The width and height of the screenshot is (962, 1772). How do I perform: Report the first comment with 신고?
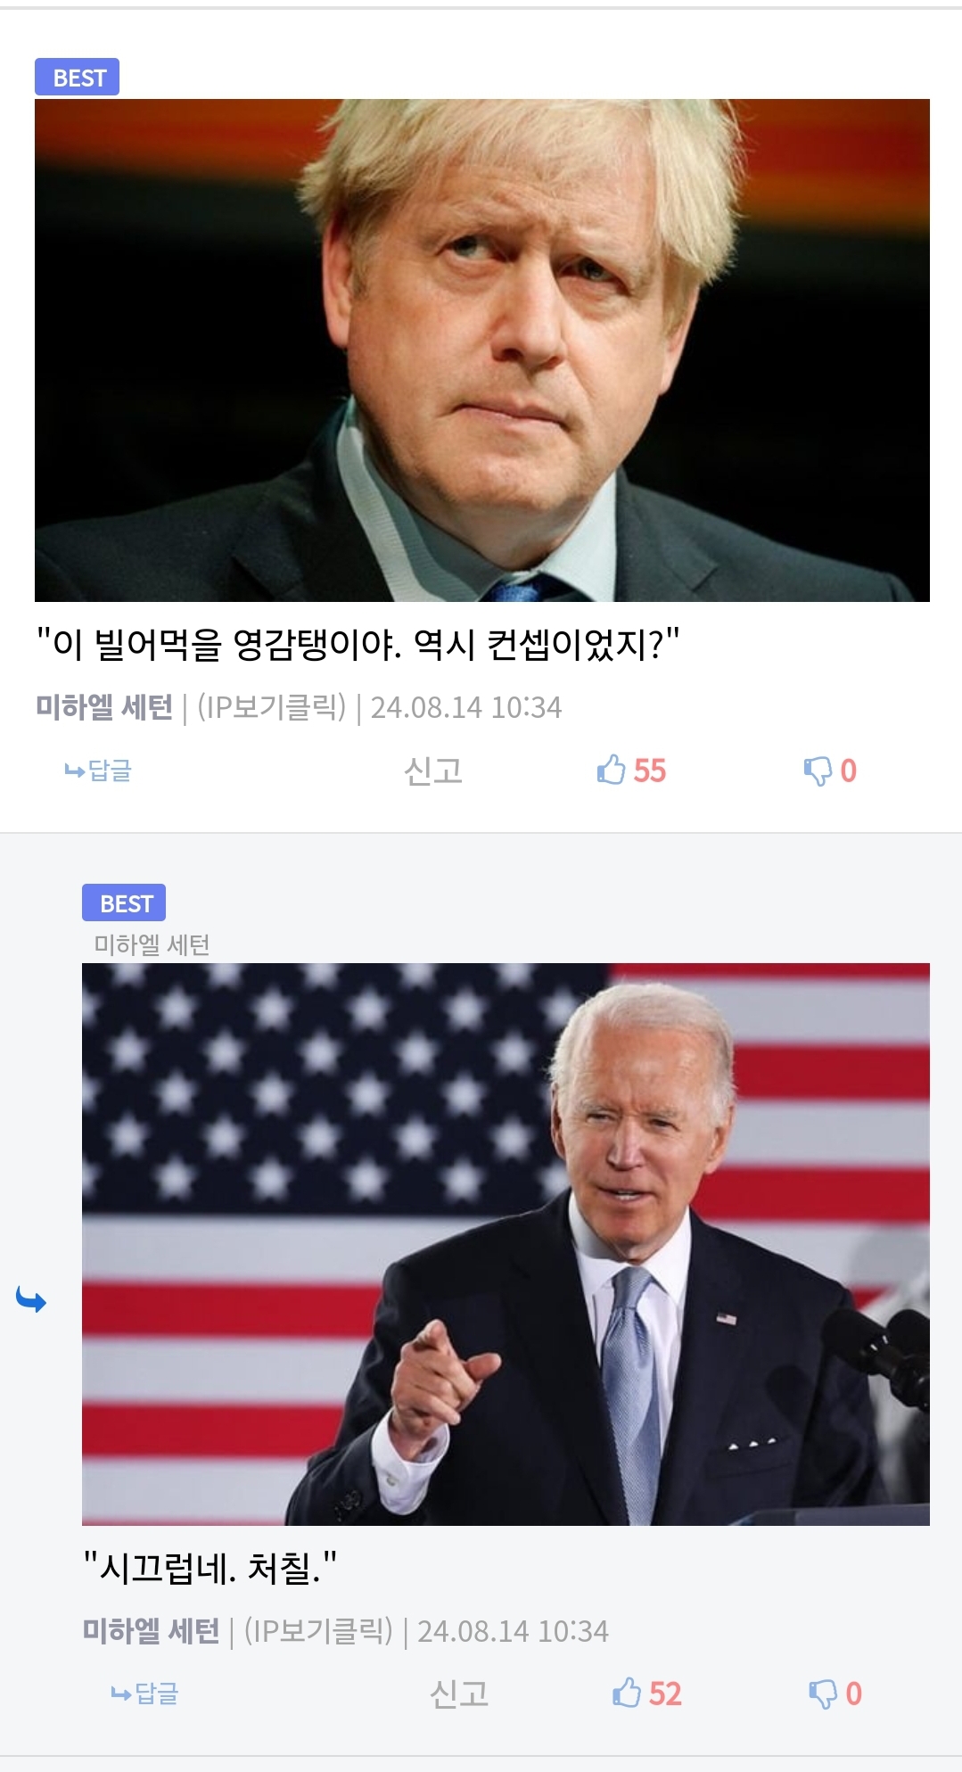pyautogui.click(x=433, y=771)
